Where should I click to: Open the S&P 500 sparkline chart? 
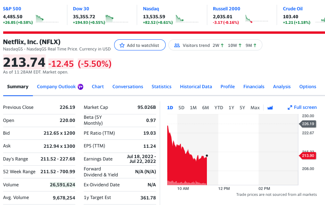click(47, 19)
